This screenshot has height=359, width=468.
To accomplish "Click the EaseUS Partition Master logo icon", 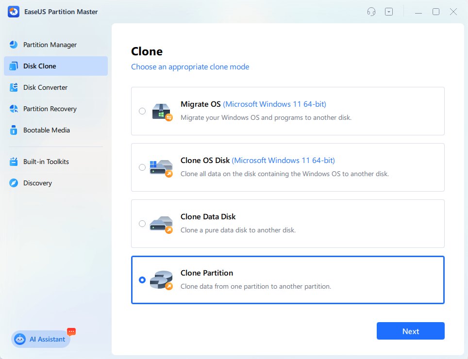I will pyautogui.click(x=14, y=12).
